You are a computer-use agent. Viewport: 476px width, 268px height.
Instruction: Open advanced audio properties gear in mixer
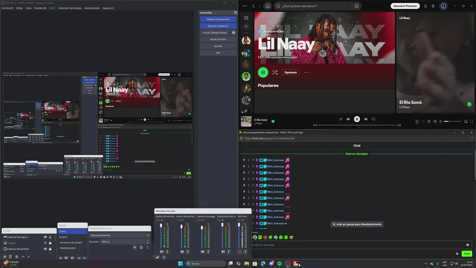pos(158,257)
